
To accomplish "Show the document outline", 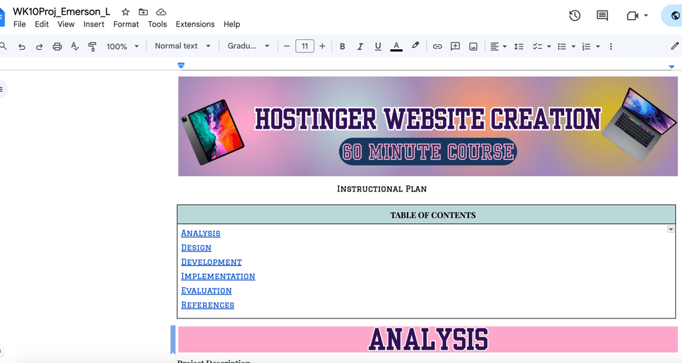I will pos(2,90).
